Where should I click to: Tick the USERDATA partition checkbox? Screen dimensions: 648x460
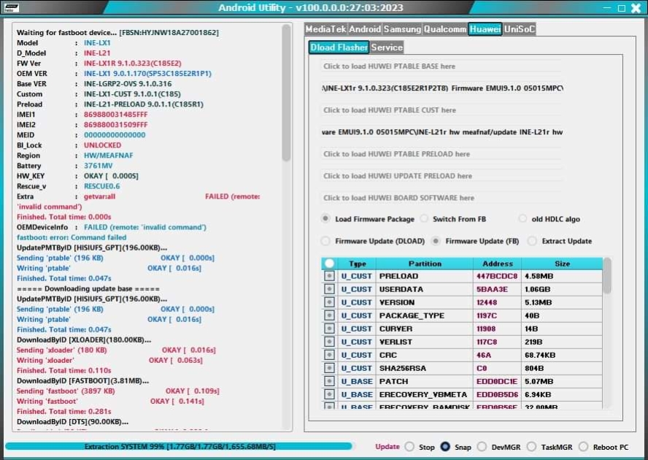(x=330, y=290)
